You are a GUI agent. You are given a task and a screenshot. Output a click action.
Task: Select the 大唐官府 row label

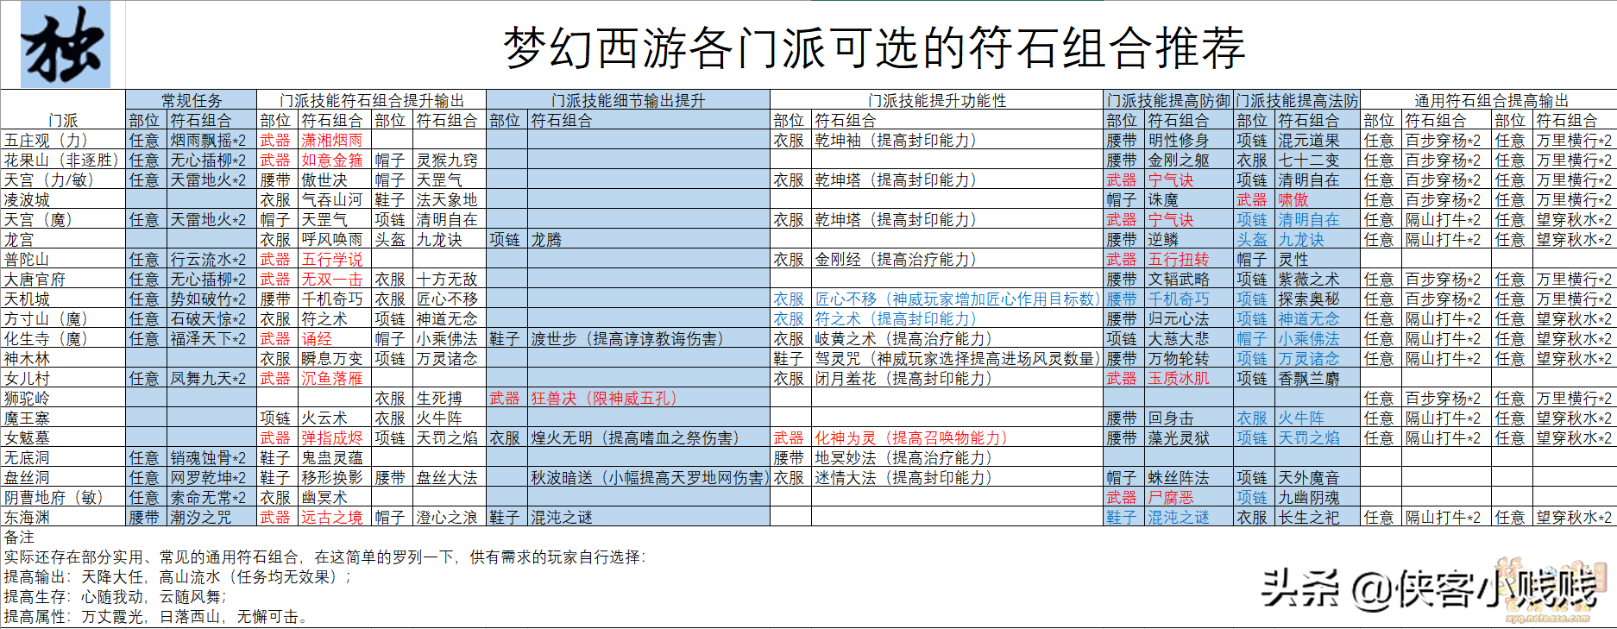[x=63, y=279]
